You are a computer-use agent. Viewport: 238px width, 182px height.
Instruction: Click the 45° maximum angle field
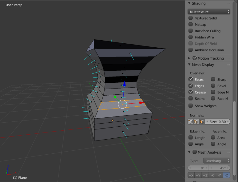click(220, 168)
